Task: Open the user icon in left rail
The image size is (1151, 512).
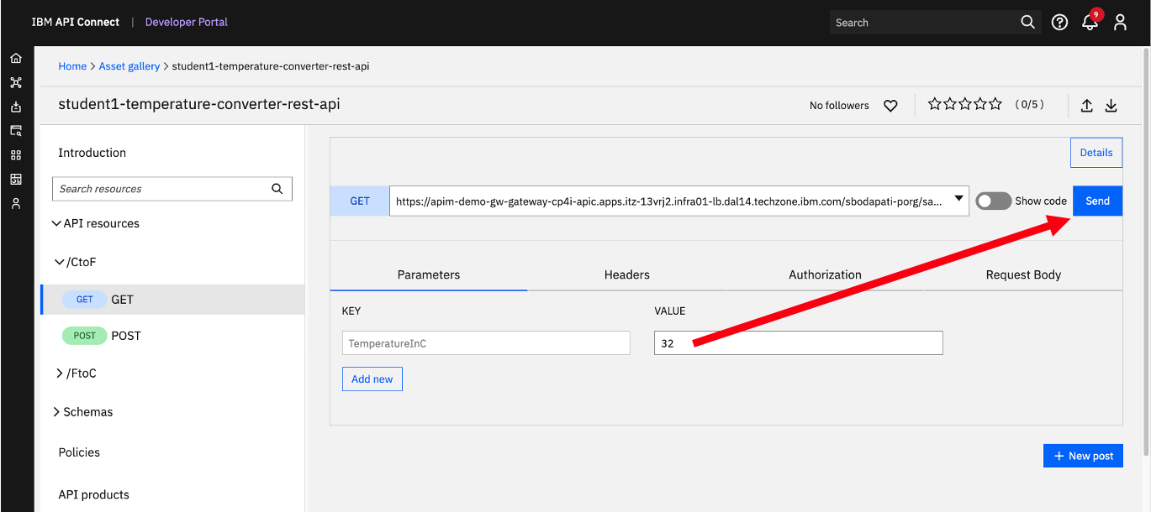Action: pos(15,203)
